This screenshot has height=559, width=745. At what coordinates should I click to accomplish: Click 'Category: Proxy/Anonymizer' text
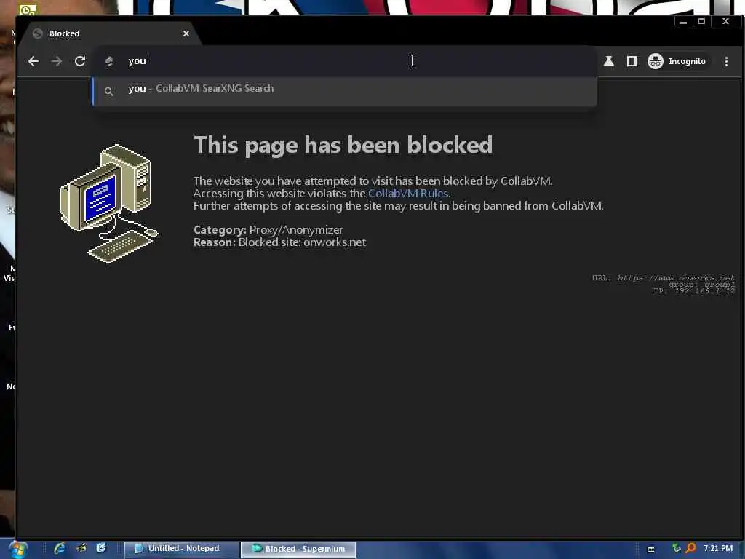(268, 229)
